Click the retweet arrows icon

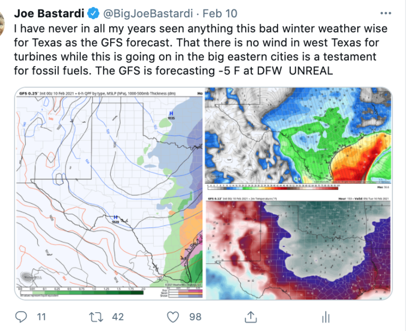96,317
